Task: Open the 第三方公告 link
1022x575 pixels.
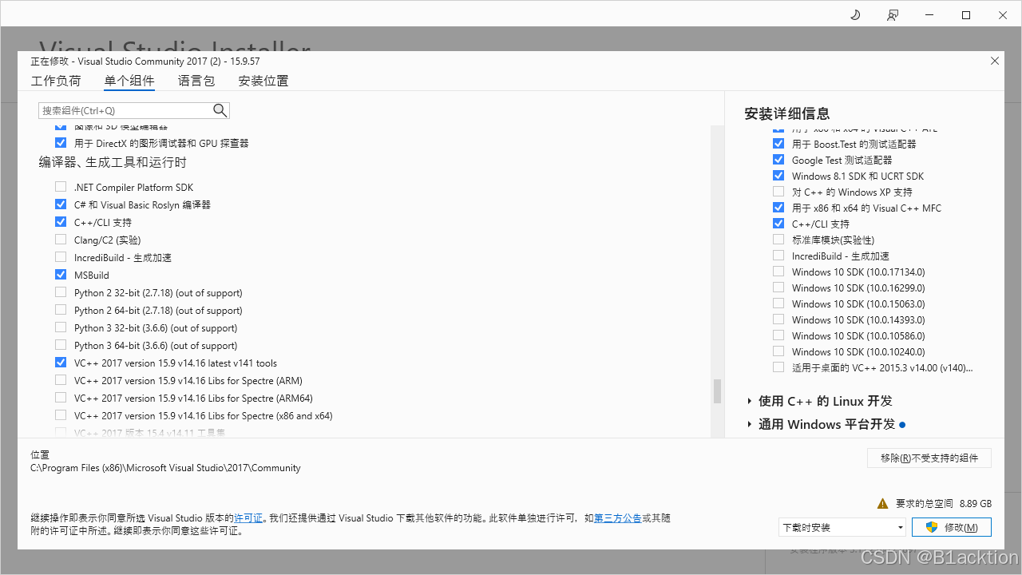Action: [617, 518]
